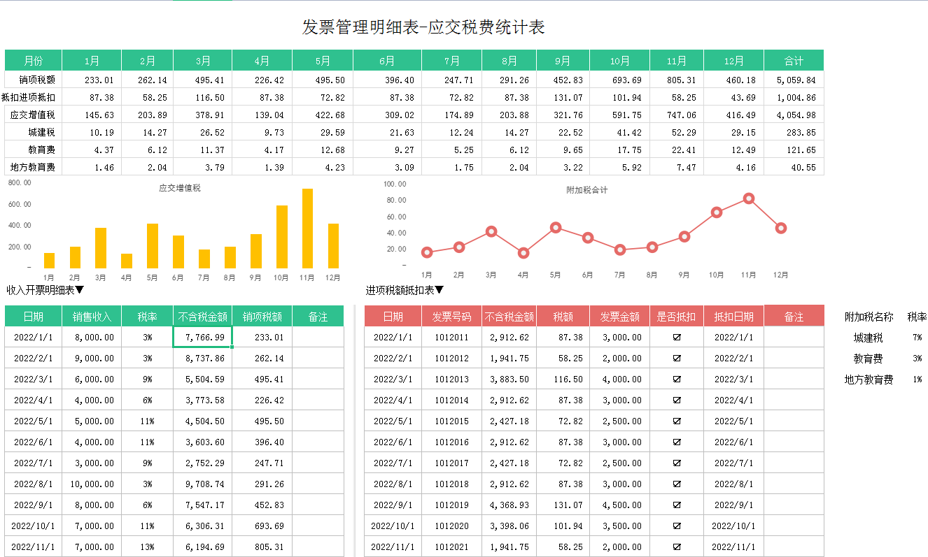Toggle deduction checkbox on the 2022/11/1 row
The height and width of the screenshot is (557, 928).
[677, 547]
